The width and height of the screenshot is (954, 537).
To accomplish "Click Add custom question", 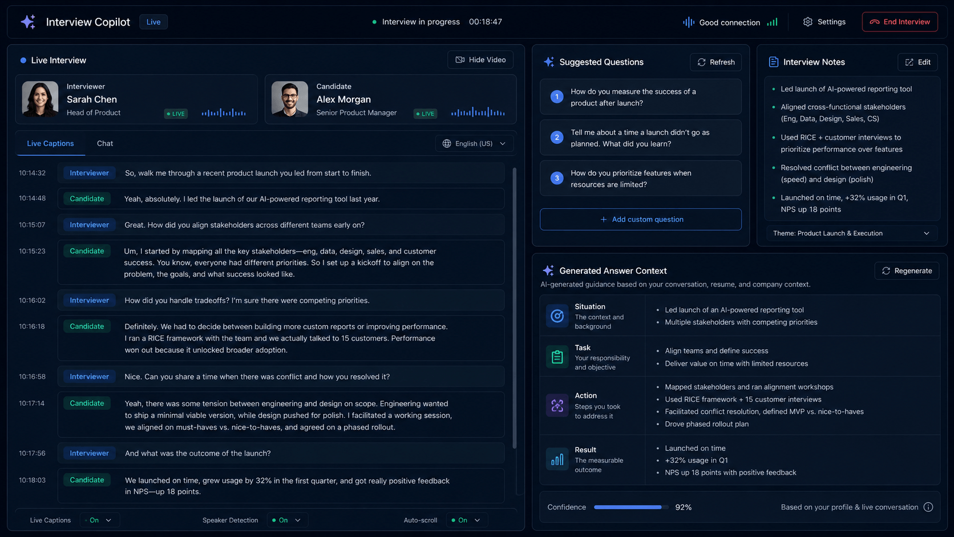I will (641, 219).
